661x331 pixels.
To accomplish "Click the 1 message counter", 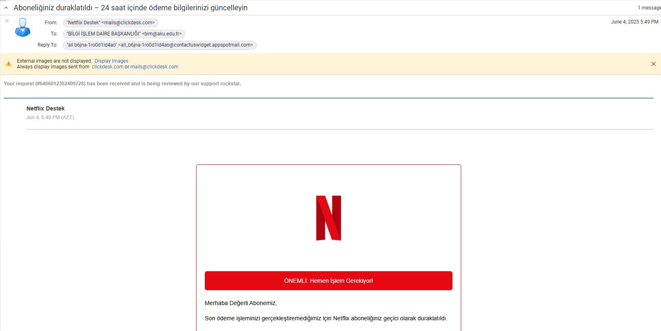I will pyautogui.click(x=649, y=8).
